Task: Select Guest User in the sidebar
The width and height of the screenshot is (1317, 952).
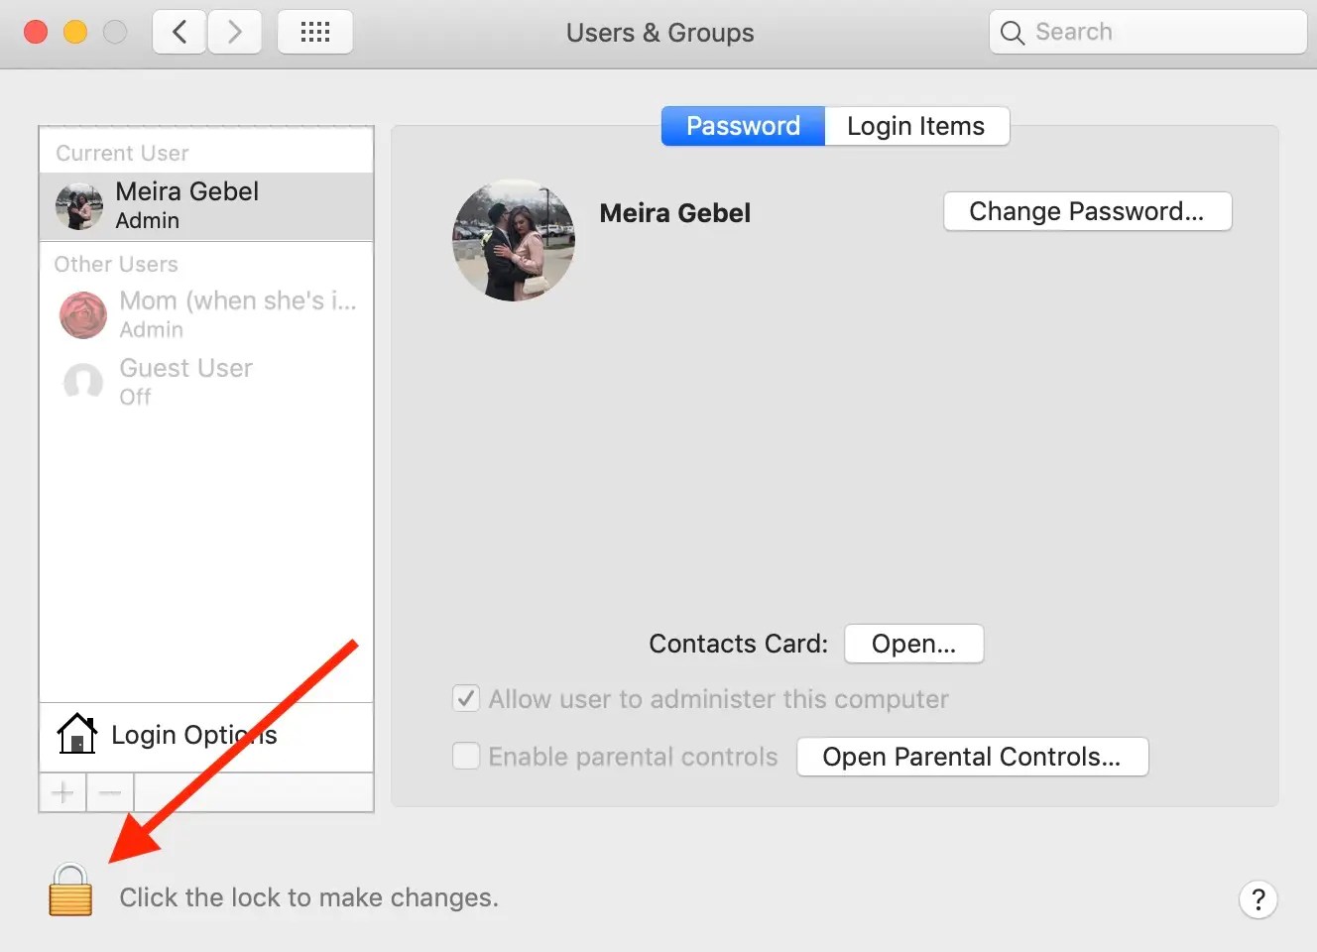Action: click(206, 382)
